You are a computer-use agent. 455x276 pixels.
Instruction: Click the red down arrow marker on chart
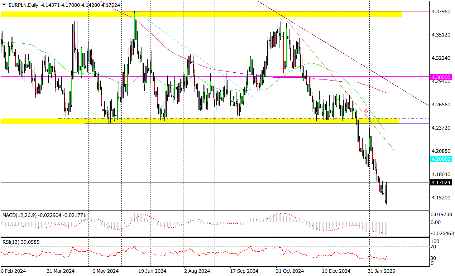pyautogui.click(x=366, y=111)
